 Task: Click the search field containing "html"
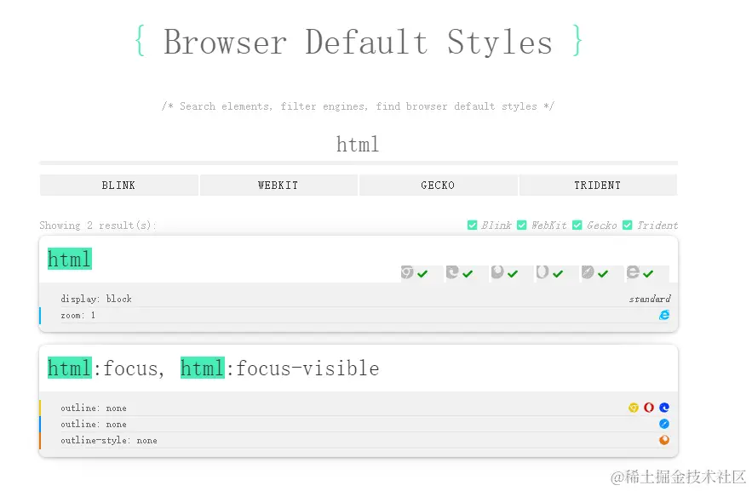tap(359, 145)
